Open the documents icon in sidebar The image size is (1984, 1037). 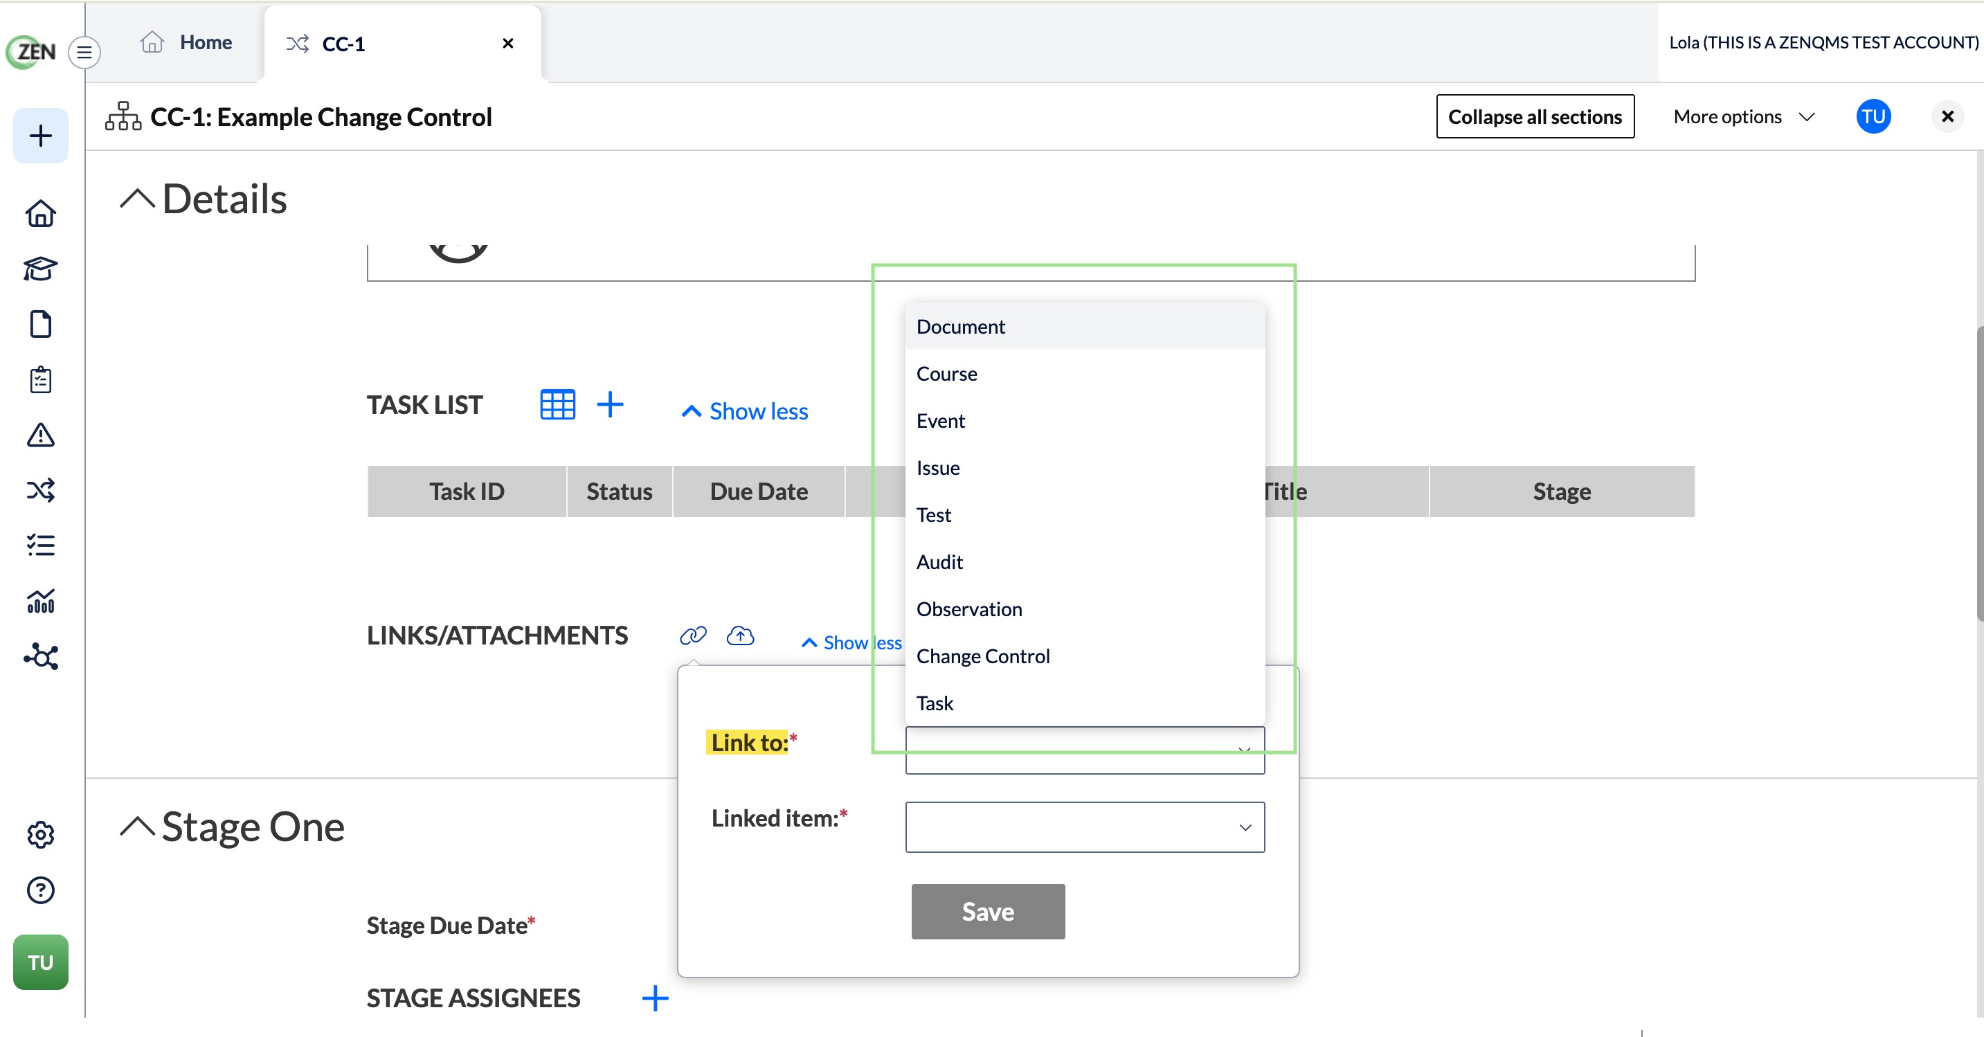click(40, 325)
